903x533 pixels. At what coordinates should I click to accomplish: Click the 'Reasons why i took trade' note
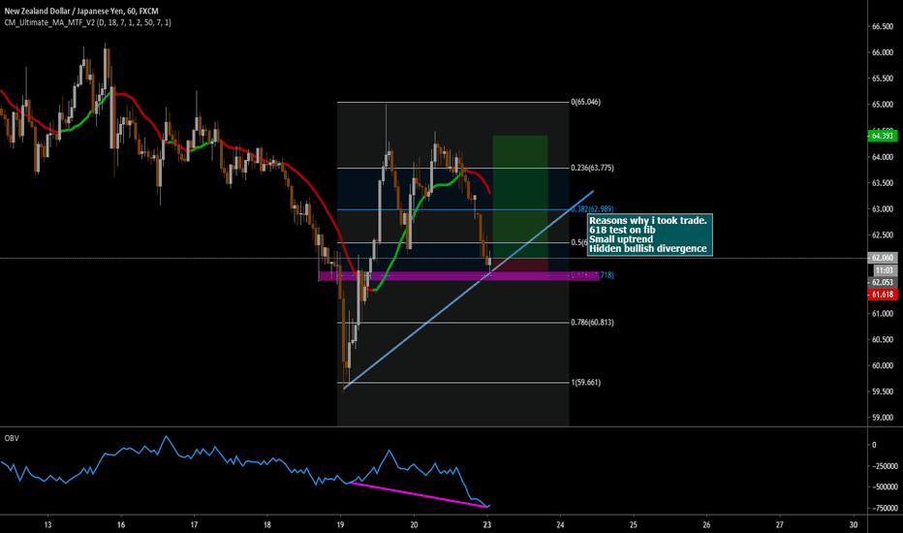pos(649,235)
